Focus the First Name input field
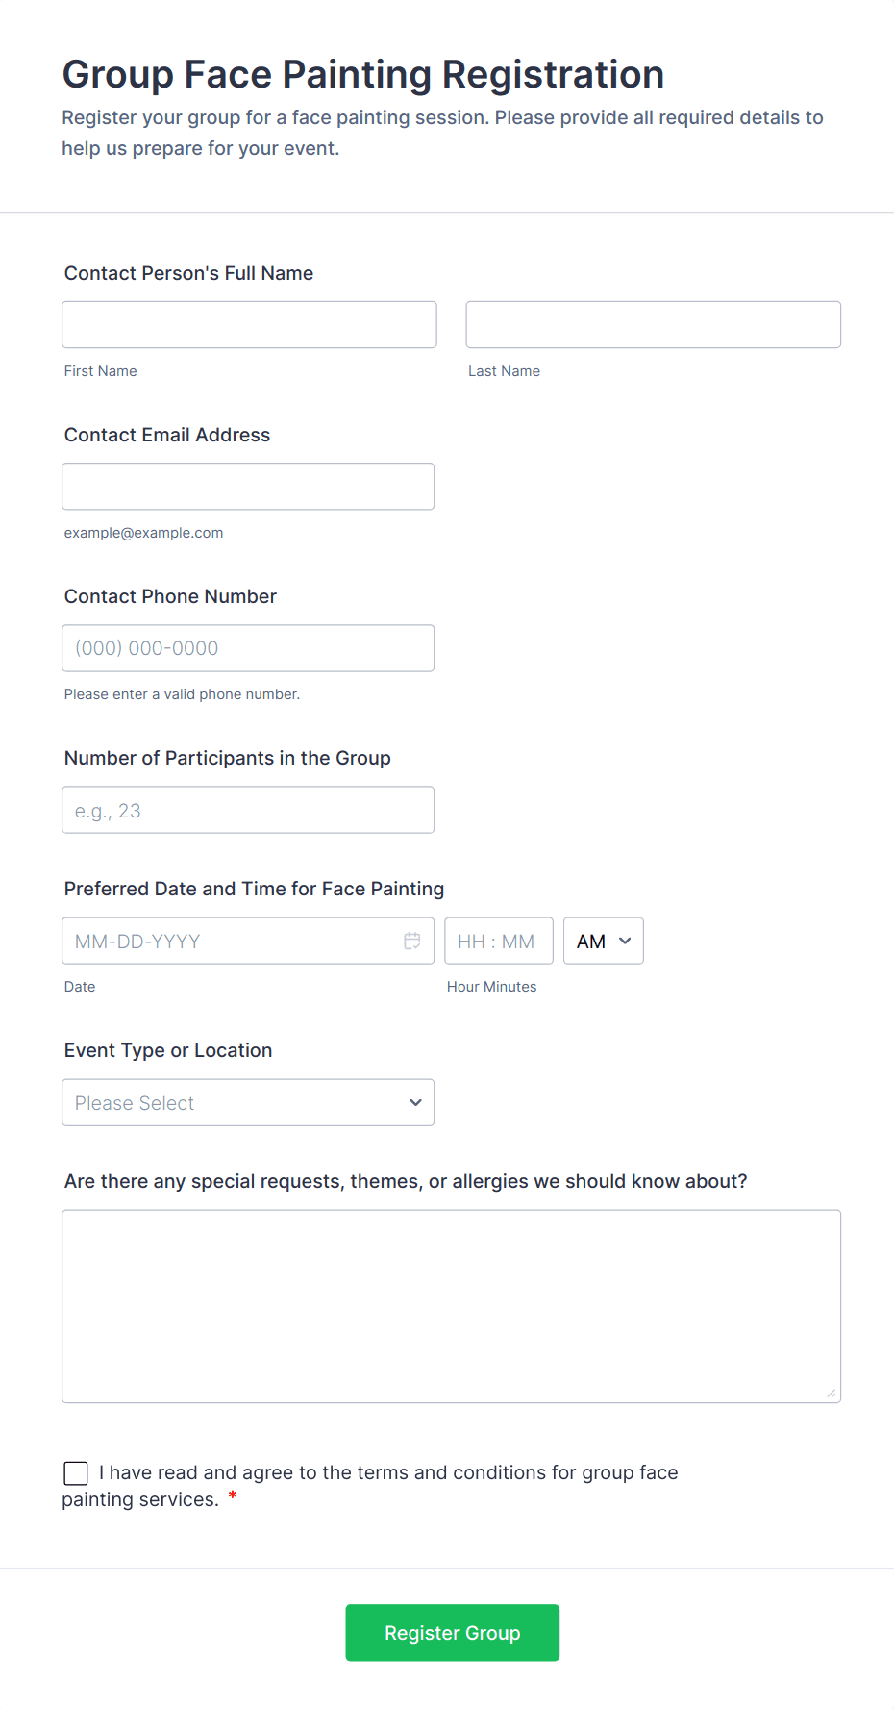Image resolution: width=894 pixels, height=1709 pixels. click(x=249, y=324)
